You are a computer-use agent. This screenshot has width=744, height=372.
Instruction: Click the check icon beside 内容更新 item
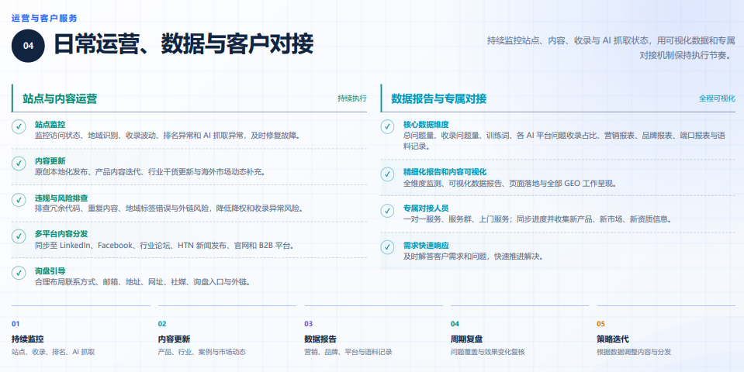[x=19, y=164]
